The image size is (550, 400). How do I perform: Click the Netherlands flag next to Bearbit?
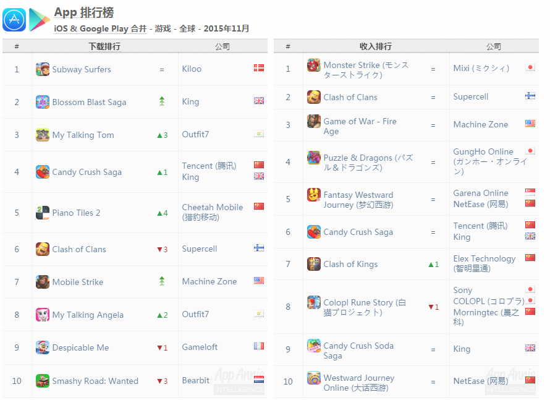pos(259,380)
